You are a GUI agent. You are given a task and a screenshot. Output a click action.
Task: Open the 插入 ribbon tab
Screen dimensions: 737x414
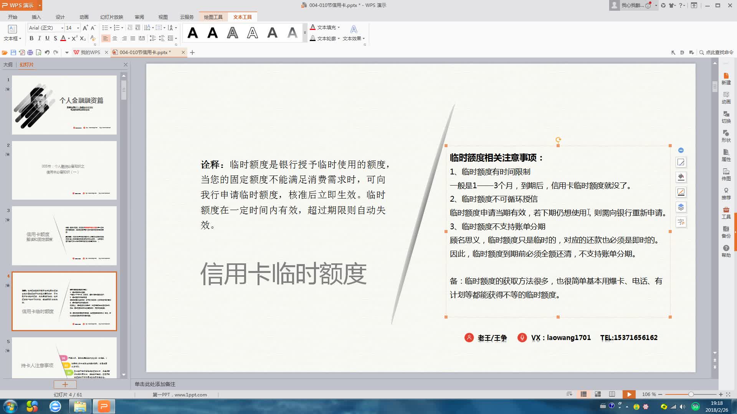(36, 17)
